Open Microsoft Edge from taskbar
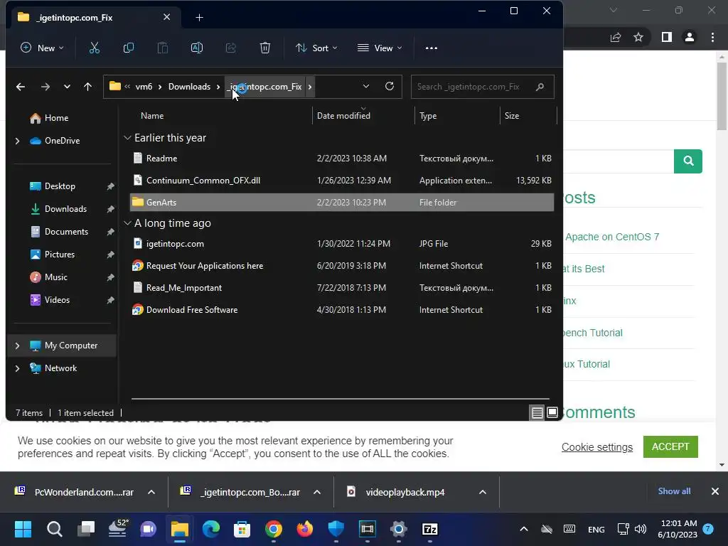 pyautogui.click(x=211, y=529)
